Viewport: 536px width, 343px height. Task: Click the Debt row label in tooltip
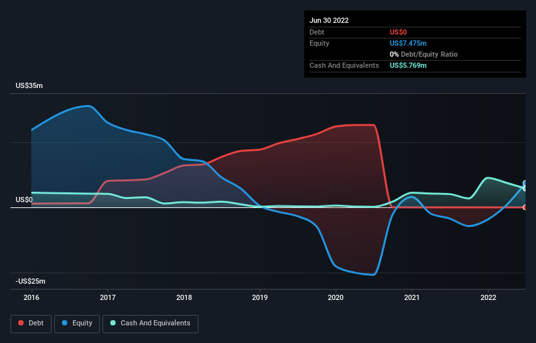317,32
